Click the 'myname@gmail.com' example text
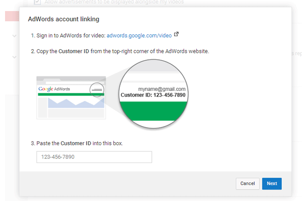 (162, 89)
